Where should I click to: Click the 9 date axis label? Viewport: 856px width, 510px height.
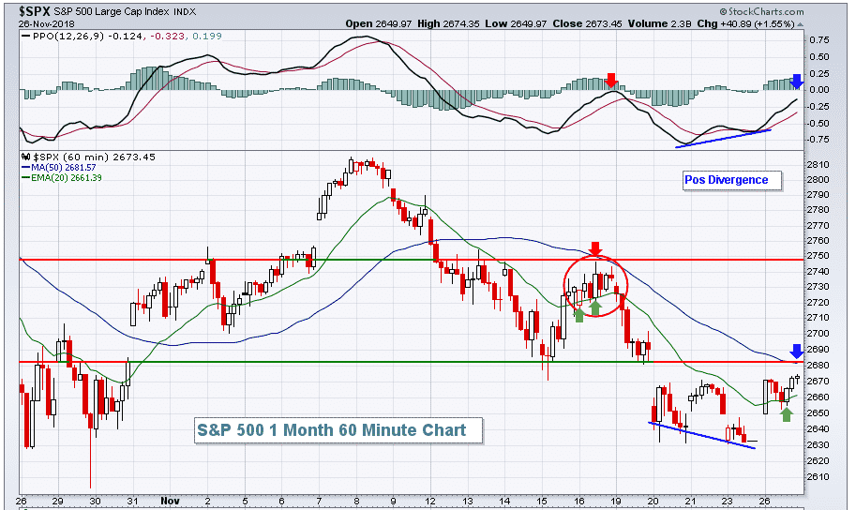(393, 501)
